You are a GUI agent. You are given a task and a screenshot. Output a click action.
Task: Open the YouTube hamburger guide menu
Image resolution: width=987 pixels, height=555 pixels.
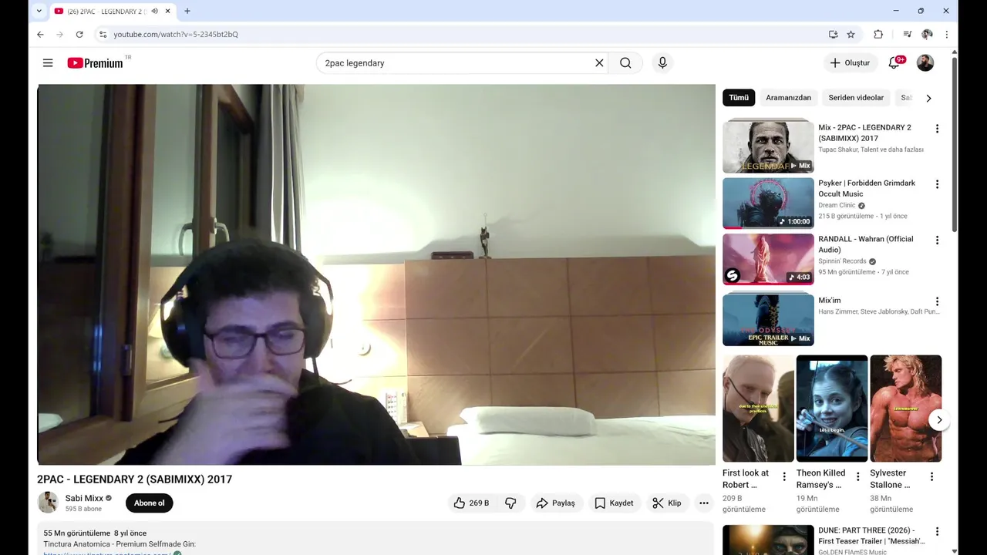[48, 63]
